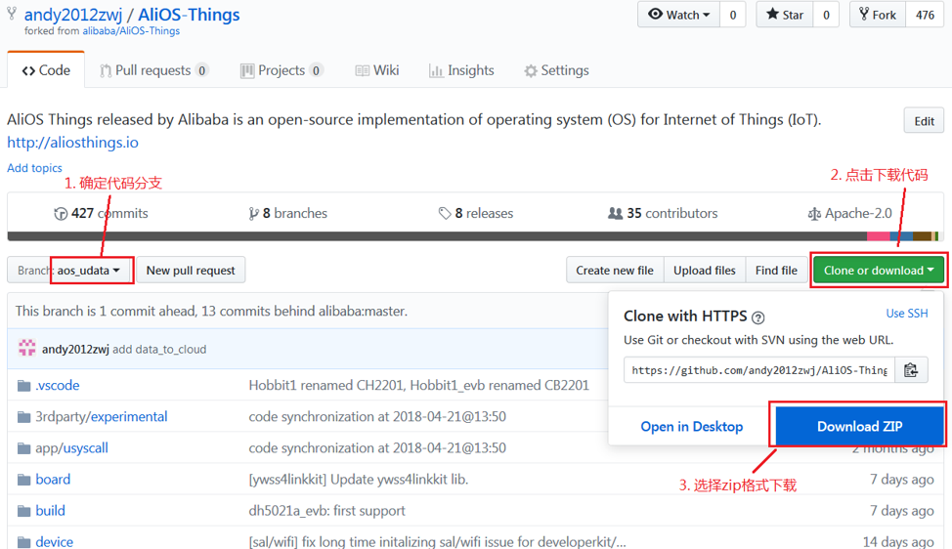Click the Create new file button
The height and width of the screenshot is (549, 952).
coord(615,270)
